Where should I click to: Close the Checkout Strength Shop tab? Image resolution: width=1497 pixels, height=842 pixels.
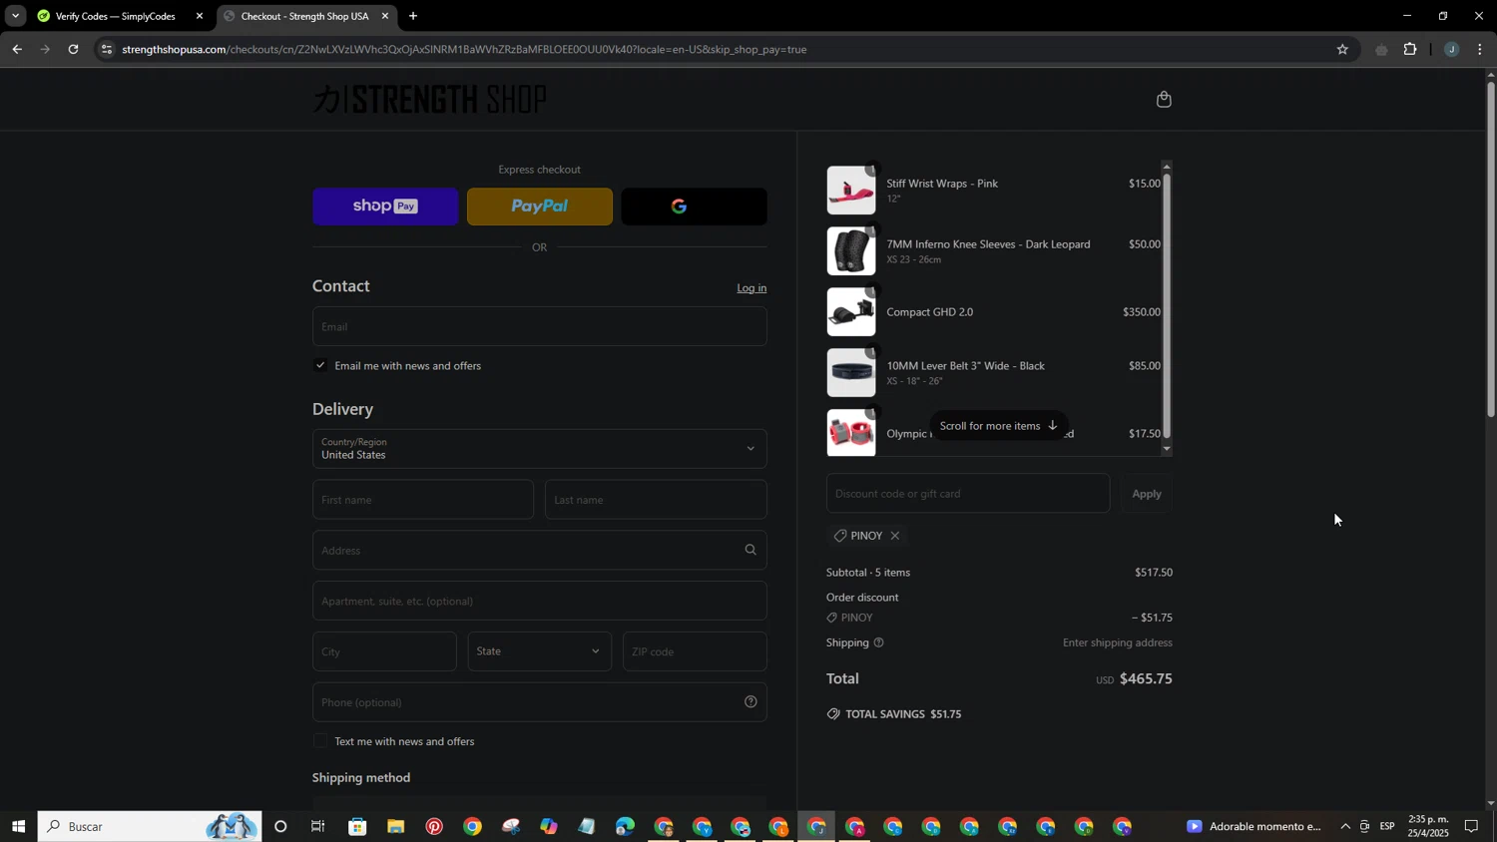(385, 16)
